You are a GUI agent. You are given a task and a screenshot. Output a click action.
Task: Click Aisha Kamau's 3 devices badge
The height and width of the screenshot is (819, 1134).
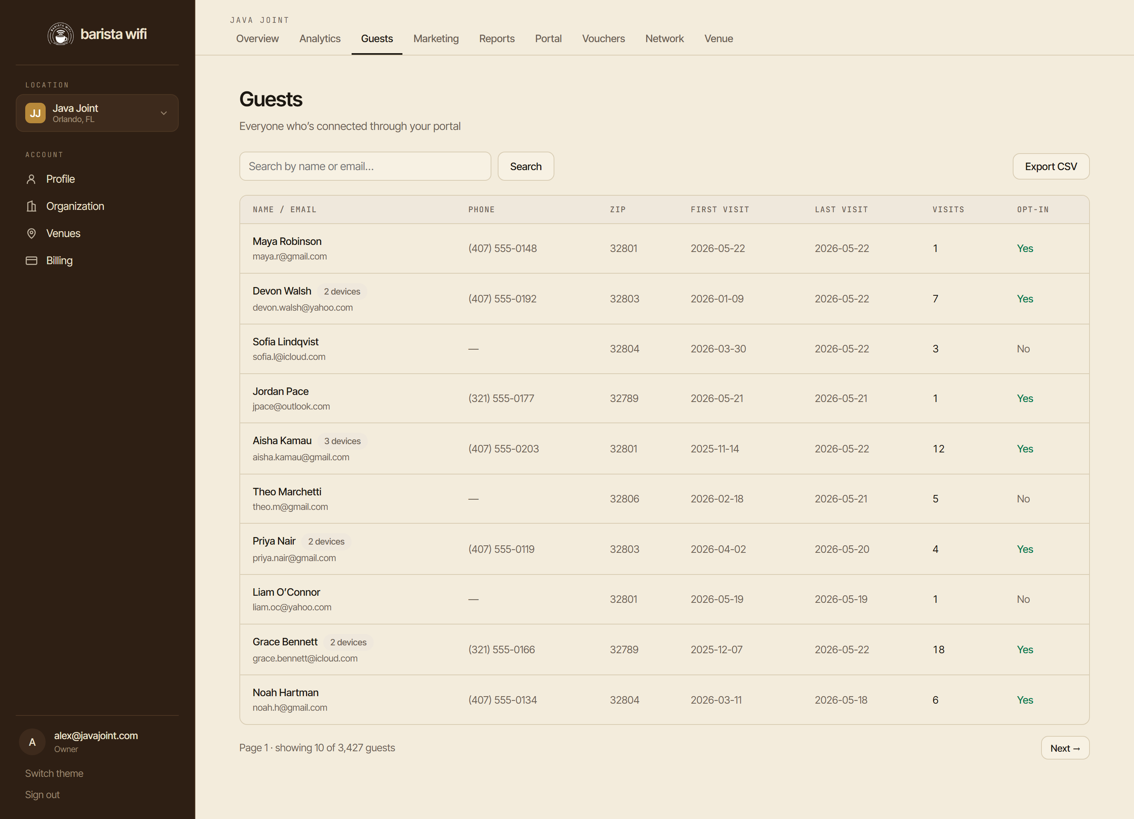click(343, 441)
